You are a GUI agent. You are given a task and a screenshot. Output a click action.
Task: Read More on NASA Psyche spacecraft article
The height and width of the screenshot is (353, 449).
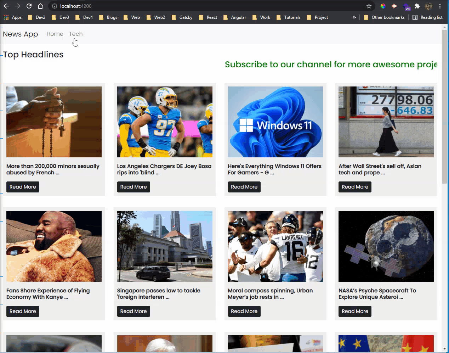pyautogui.click(x=355, y=311)
